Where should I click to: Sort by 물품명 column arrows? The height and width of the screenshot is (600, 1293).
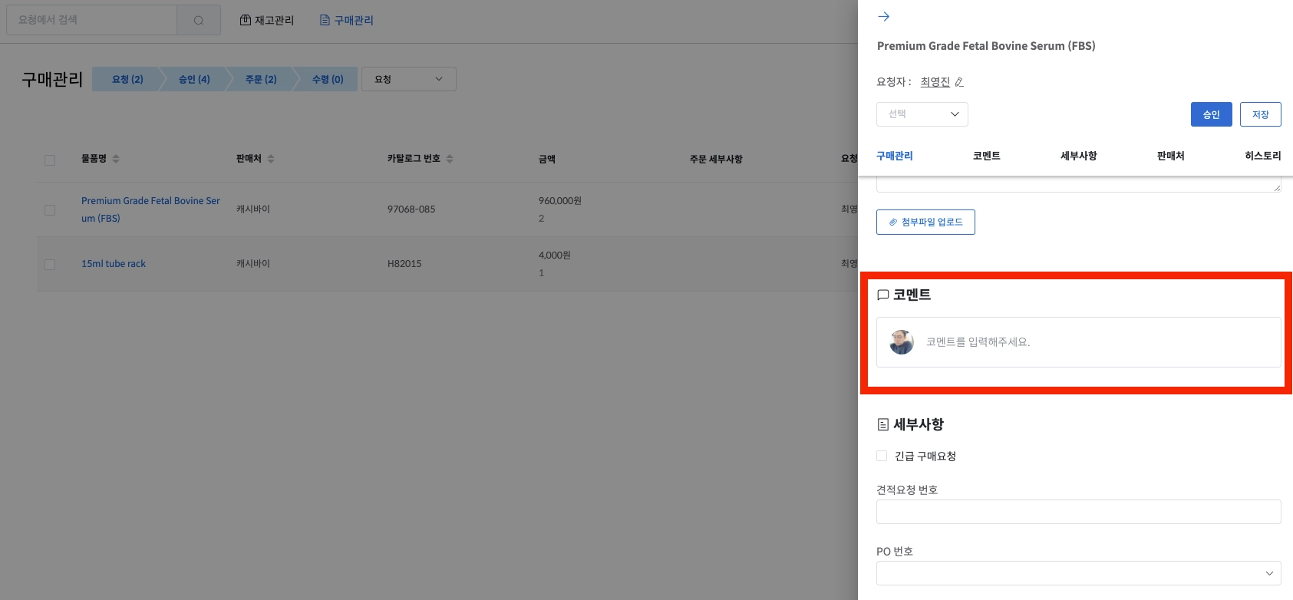[x=116, y=159]
